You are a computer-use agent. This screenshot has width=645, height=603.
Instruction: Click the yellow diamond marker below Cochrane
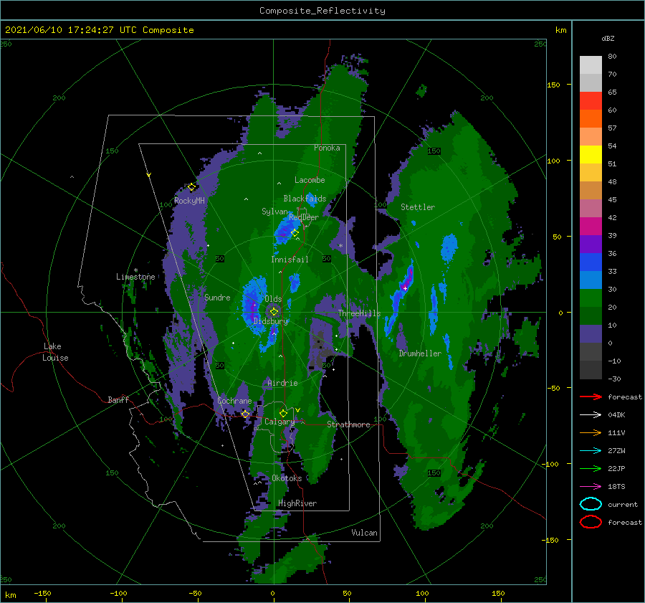point(246,414)
